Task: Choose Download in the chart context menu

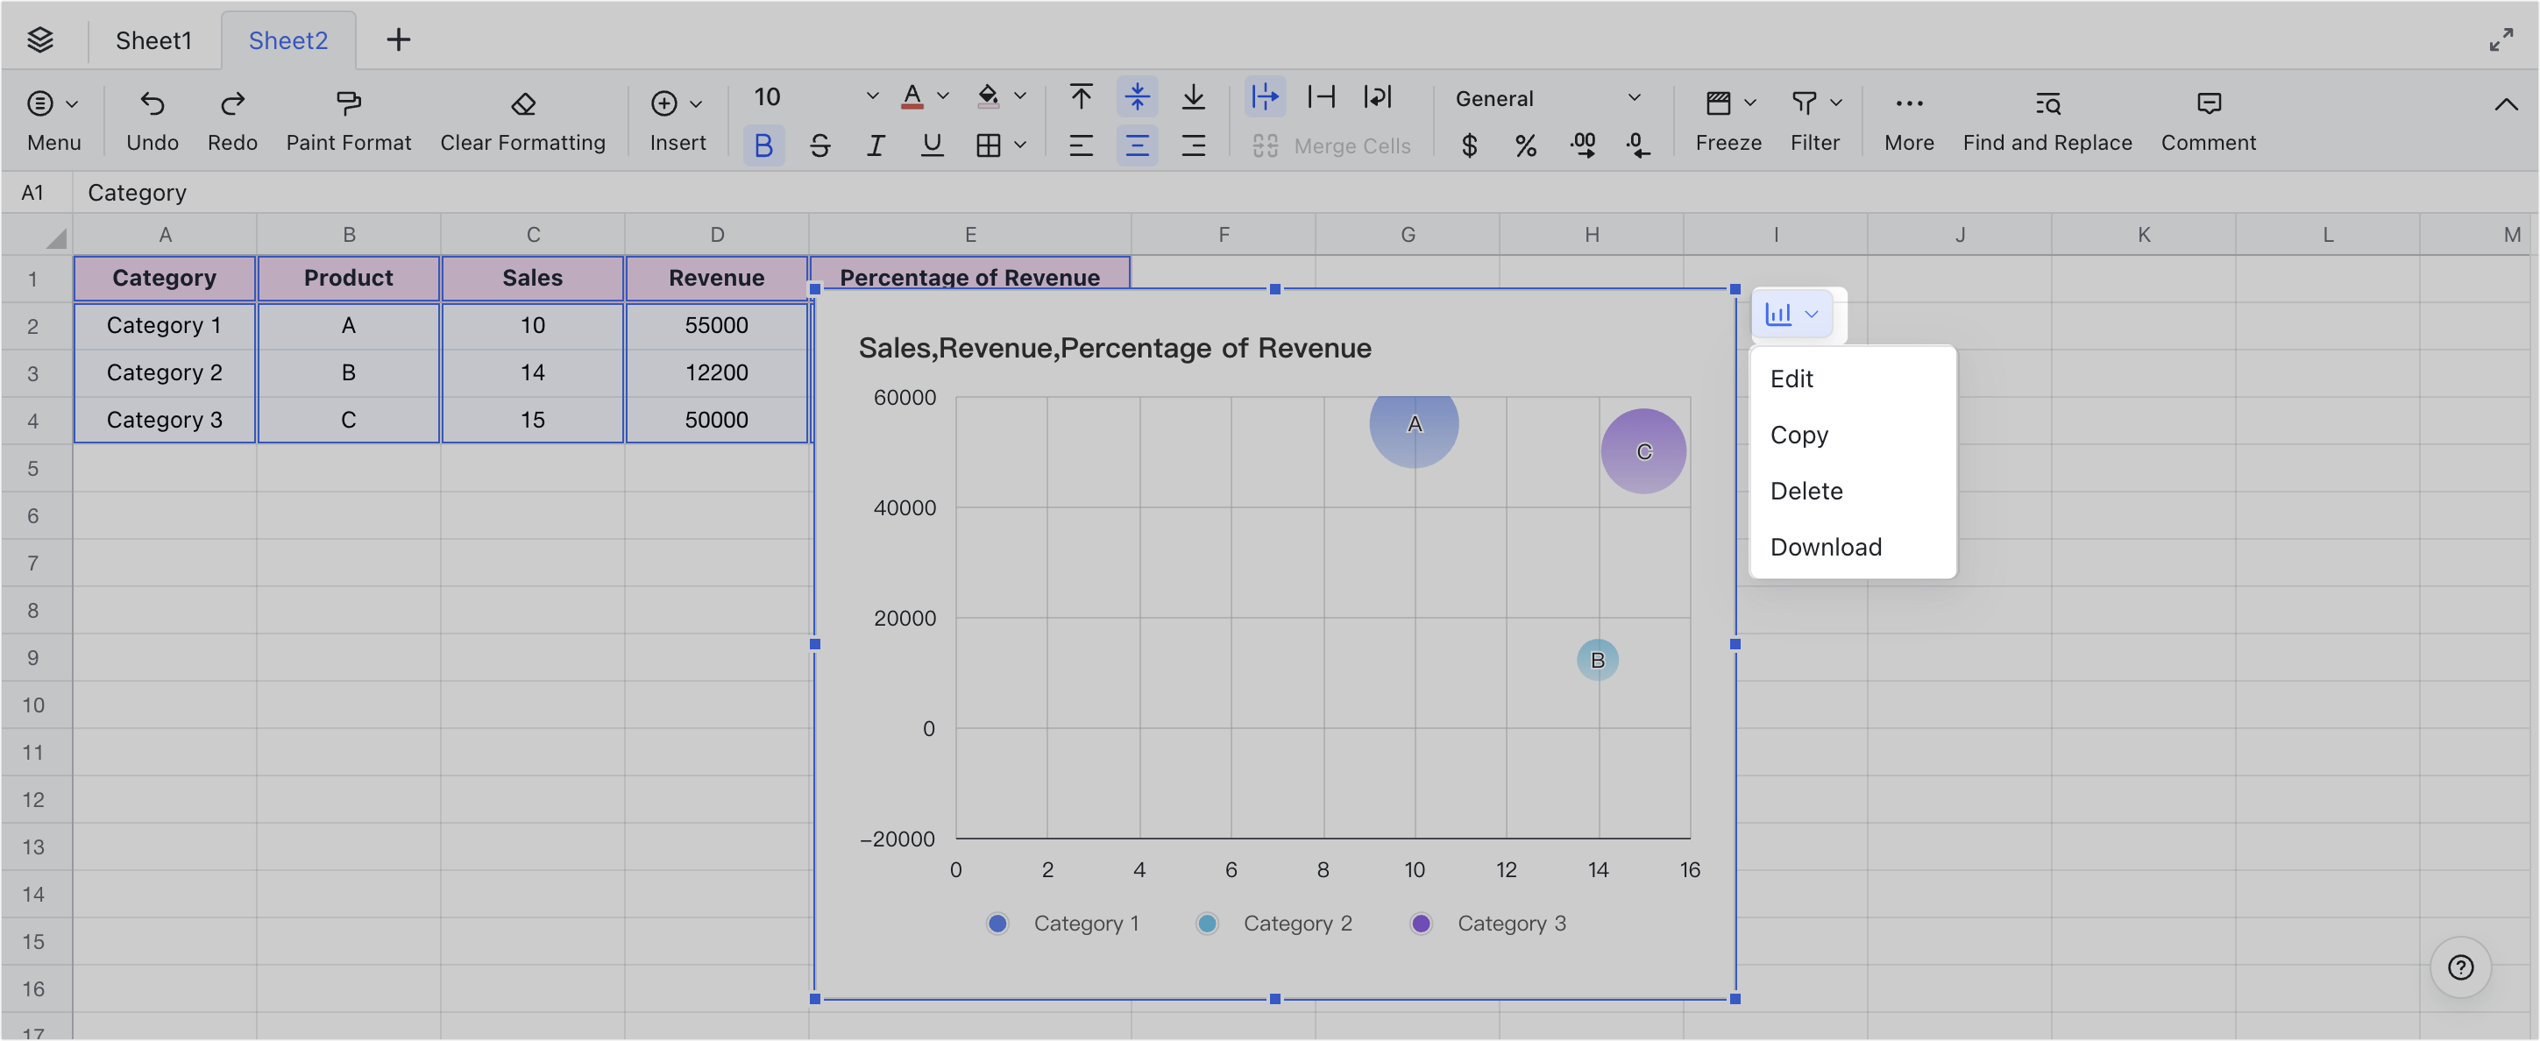Action: [1825, 546]
